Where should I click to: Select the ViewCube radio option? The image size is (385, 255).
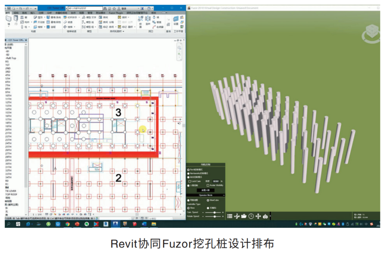pyautogui.click(x=208, y=200)
